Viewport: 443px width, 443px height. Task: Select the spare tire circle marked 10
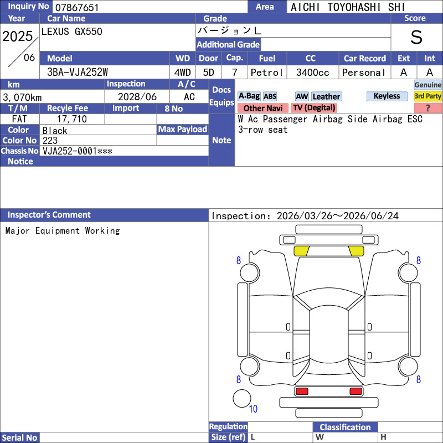point(241,398)
